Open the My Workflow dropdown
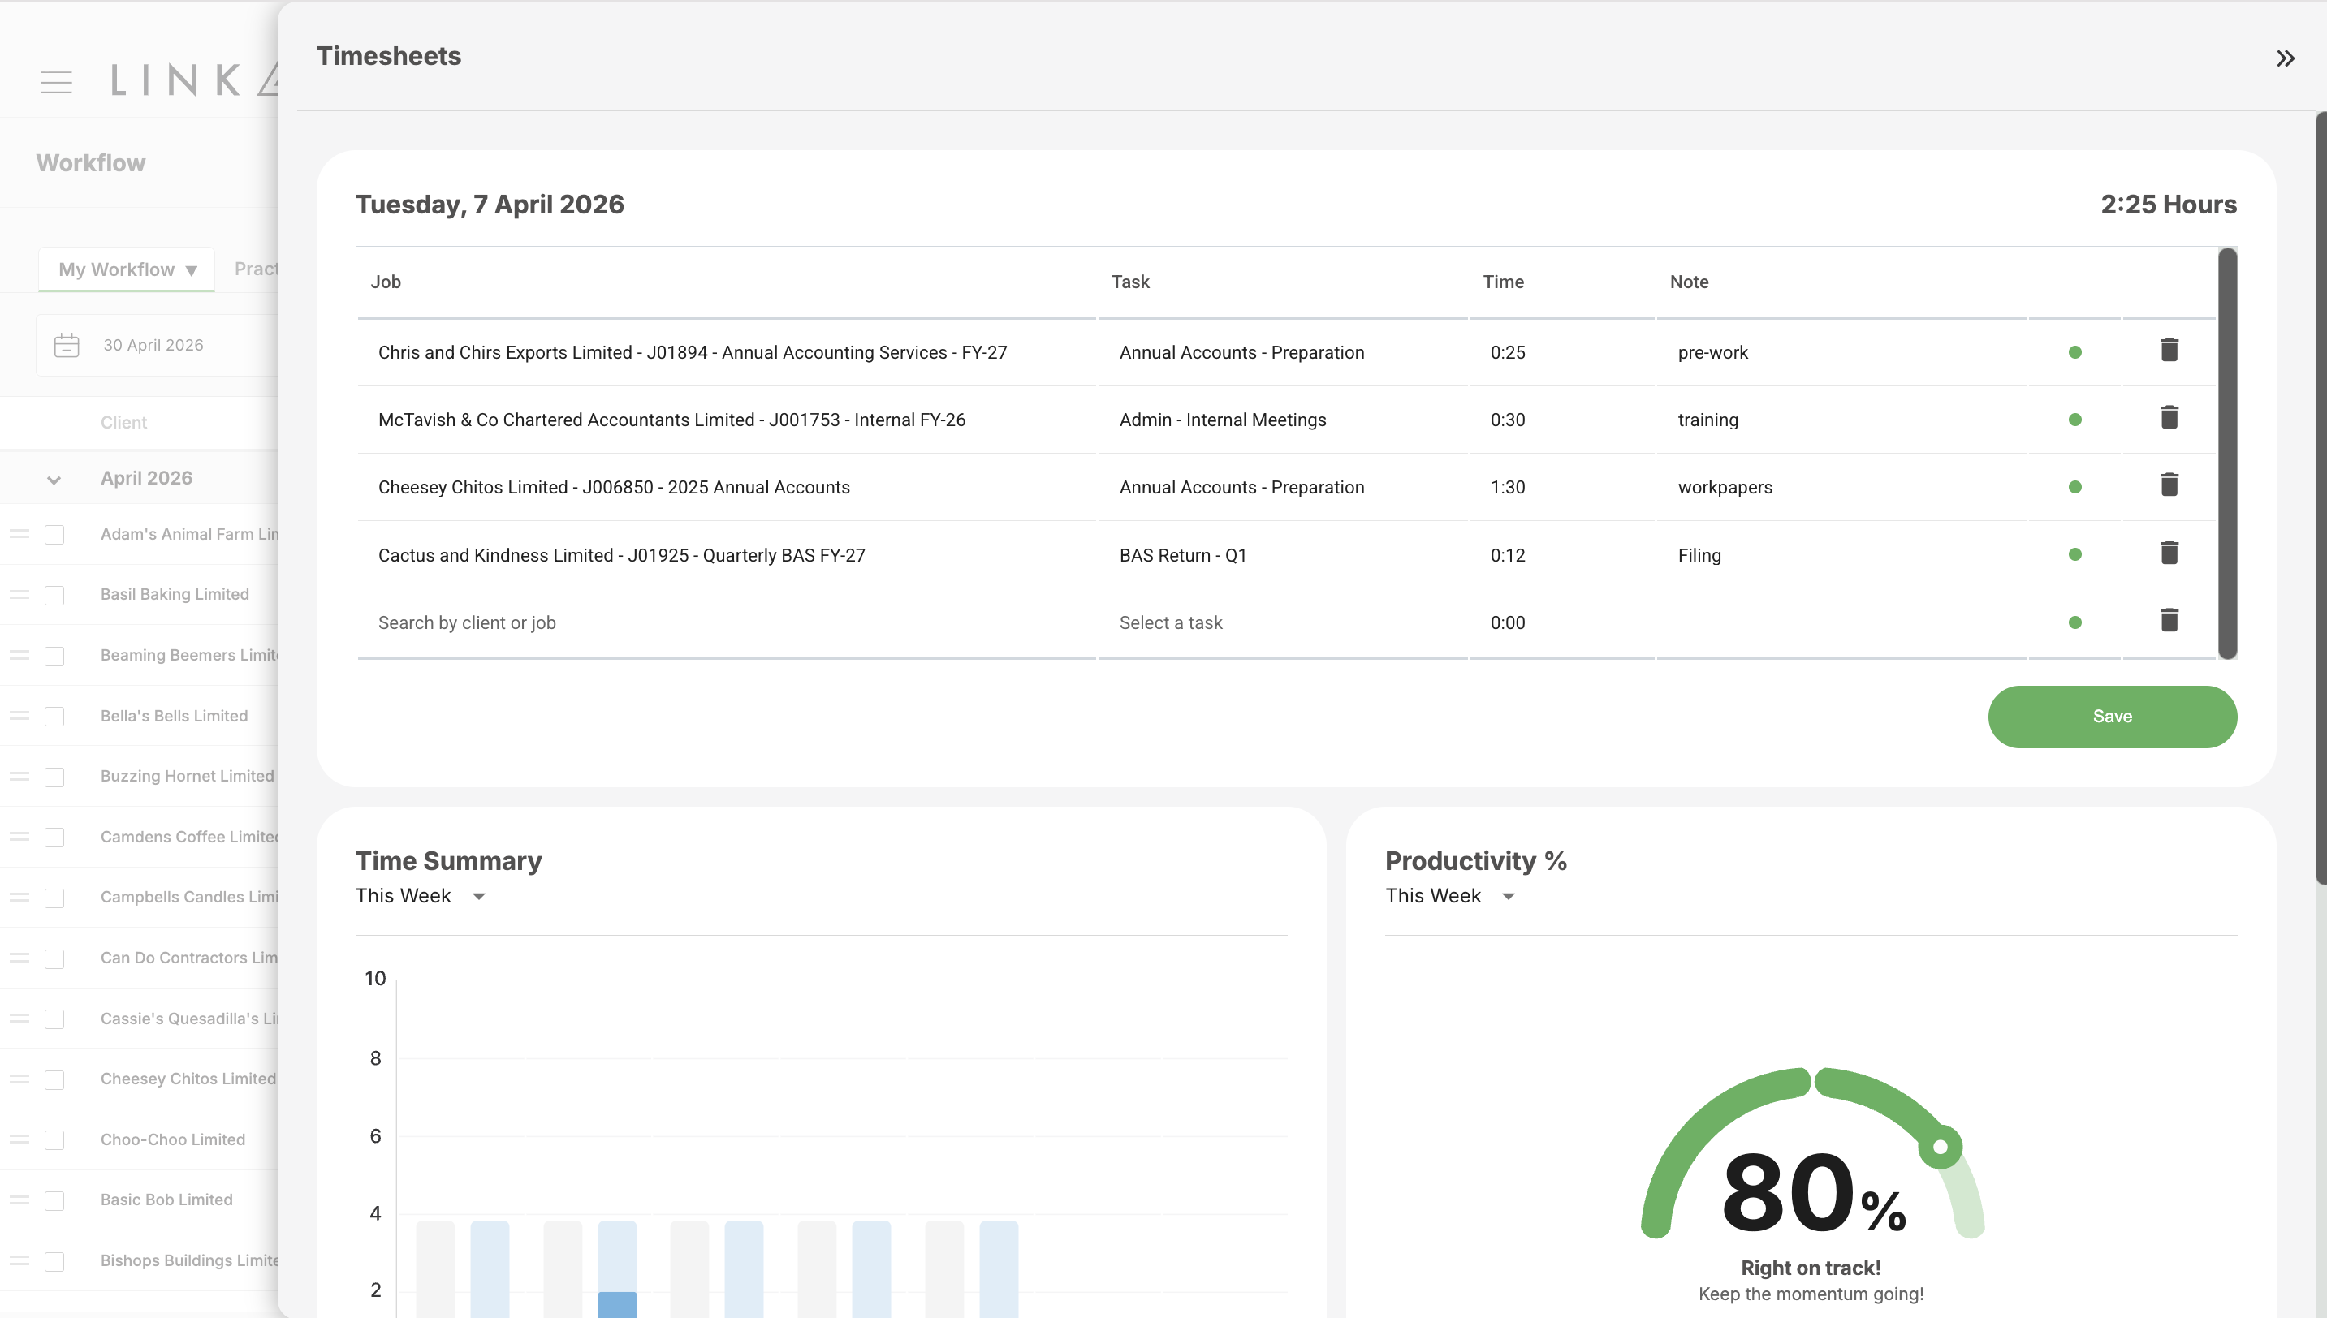 click(127, 269)
